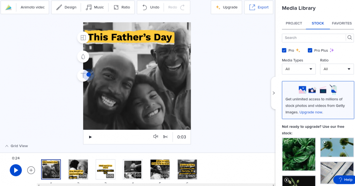The height and width of the screenshot is (186, 355).
Task: Add a new block with the plus icon
Action: click(31, 170)
